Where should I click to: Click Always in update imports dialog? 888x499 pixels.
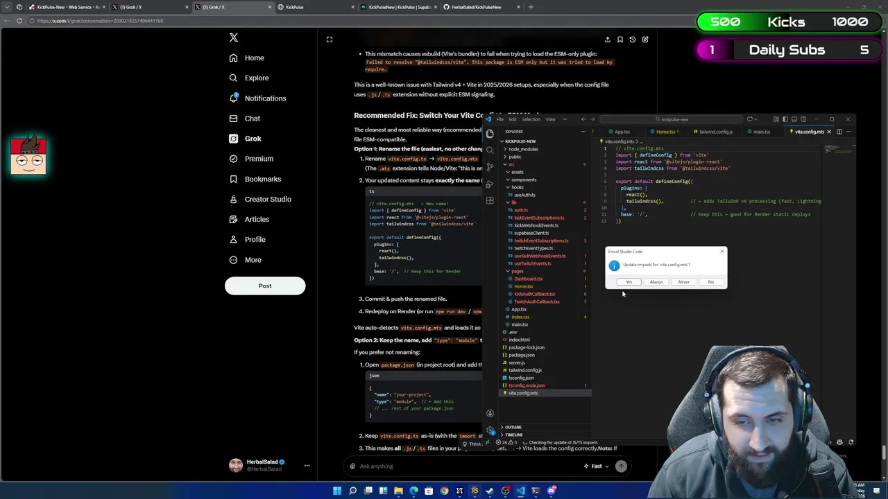point(656,282)
